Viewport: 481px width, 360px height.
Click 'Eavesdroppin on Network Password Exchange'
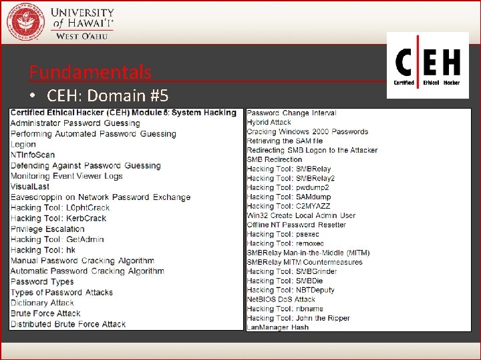point(100,197)
